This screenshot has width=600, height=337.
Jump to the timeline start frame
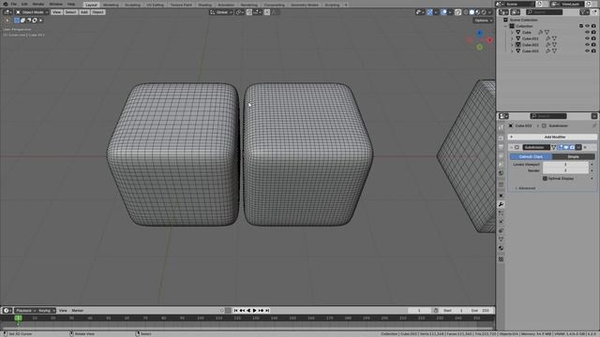(235, 311)
